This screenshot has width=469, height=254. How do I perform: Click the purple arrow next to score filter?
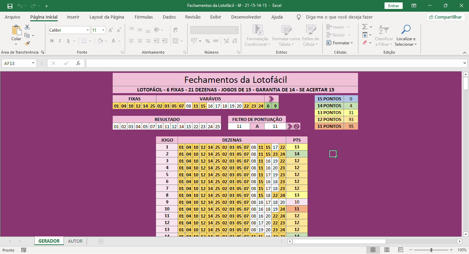[289, 126]
